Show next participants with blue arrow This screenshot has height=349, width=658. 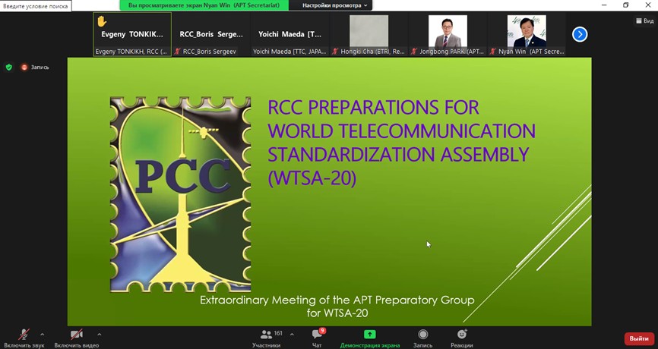(580, 34)
